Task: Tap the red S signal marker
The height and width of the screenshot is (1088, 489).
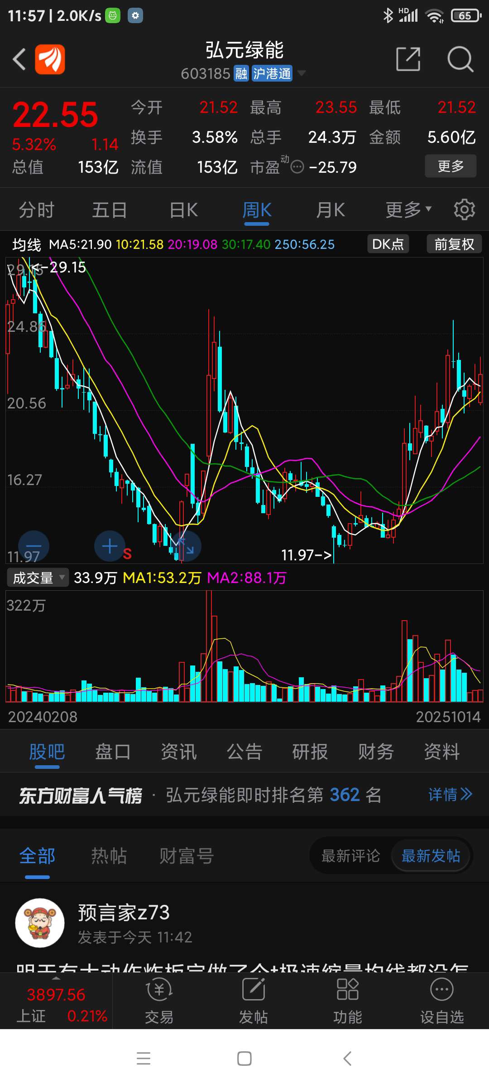Action: pyautogui.click(x=127, y=554)
